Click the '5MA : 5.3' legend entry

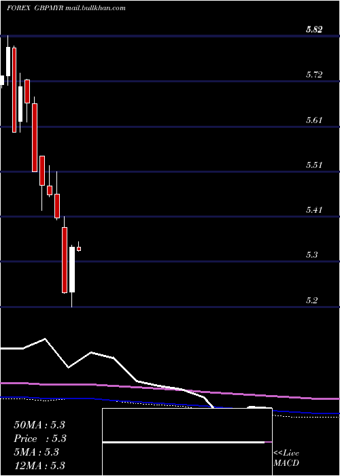tap(36, 452)
